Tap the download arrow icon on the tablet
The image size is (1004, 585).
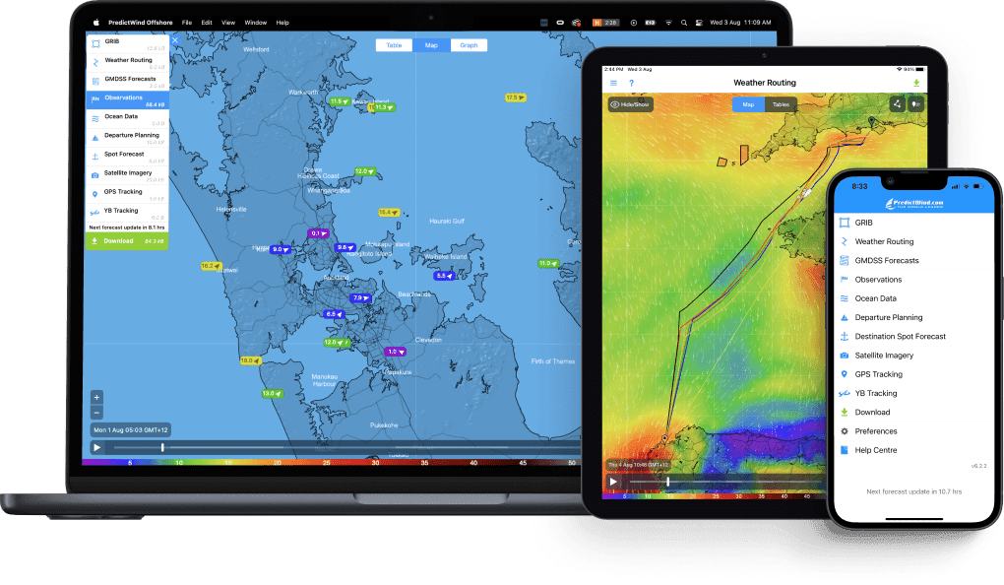(x=917, y=83)
